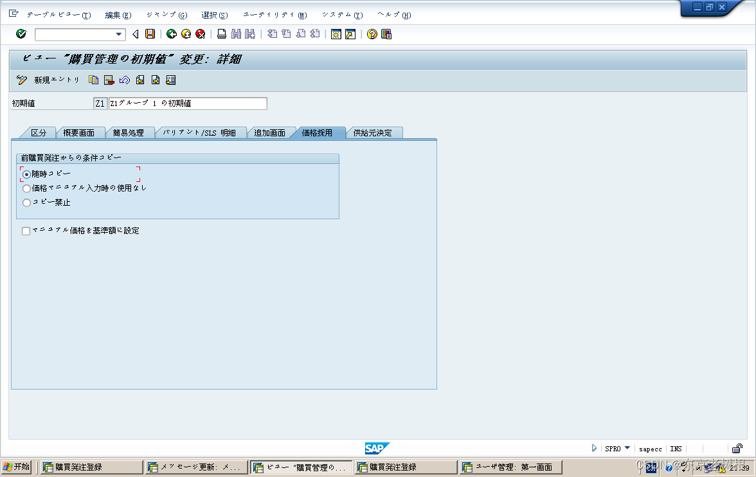The height and width of the screenshot is (477, 756).
Task: Select the Back green arrow icon
Action: 172,34
